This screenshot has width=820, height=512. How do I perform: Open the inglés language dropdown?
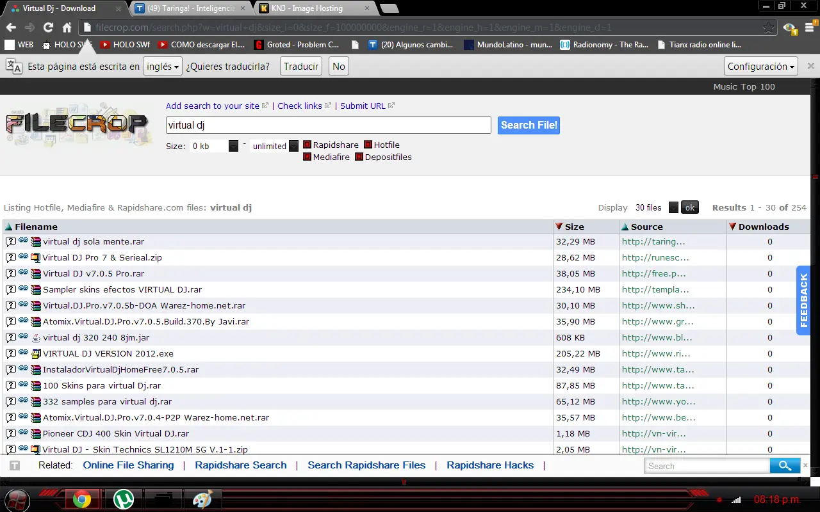pyautogui.click(x=163, y=67)
